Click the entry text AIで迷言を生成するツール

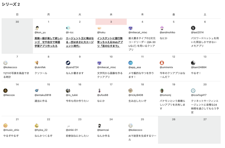(x=142, y=138)
